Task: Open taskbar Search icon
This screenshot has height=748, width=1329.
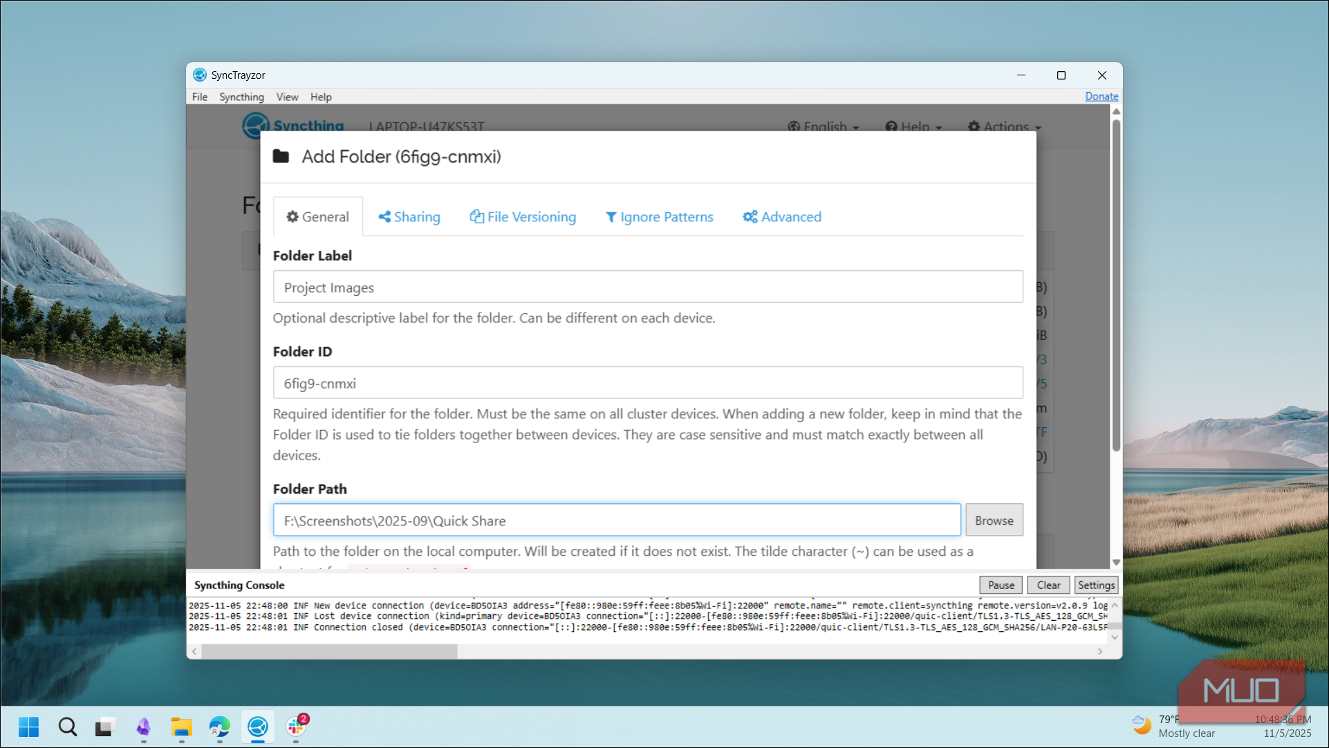Action: pyautogui.click(x=67, y=727)
